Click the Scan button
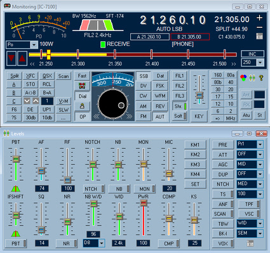This screenshot has height=253, width=270. (64, 76)
